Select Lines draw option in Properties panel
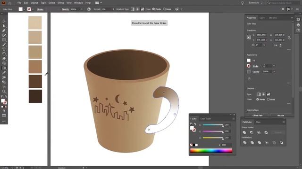The image size is (302, 169). coord(268,100)
